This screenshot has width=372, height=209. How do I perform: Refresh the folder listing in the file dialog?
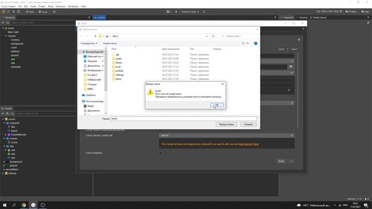[213, 36]
